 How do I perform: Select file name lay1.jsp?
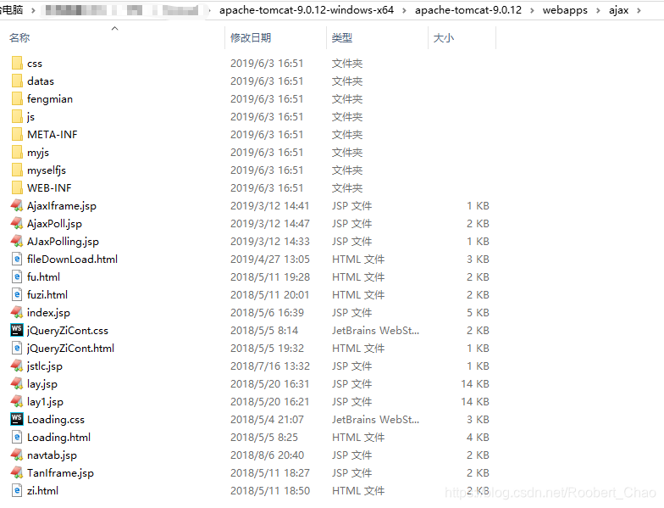click(x=46, y=402)
